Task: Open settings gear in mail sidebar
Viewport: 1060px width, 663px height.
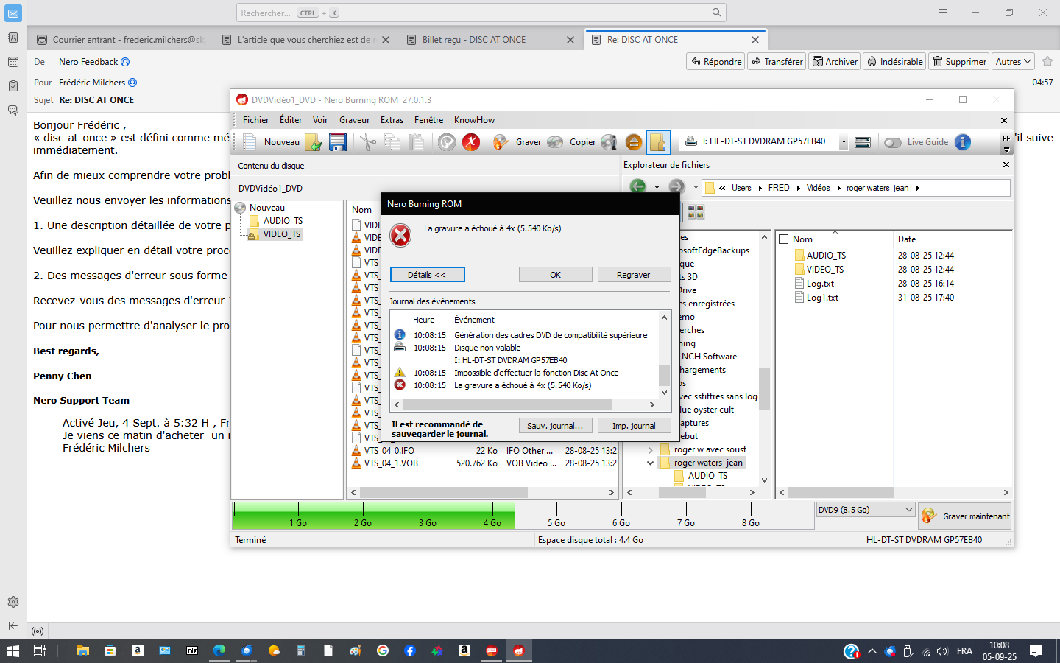Action: (13, 602)
